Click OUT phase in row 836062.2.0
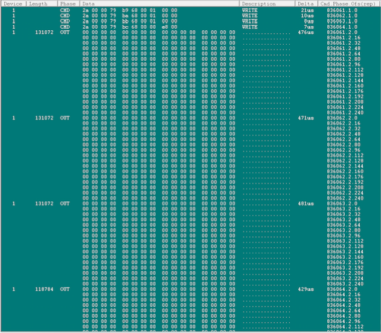The height and width of the screenshot is (333, 381). (x=65, y=118)
